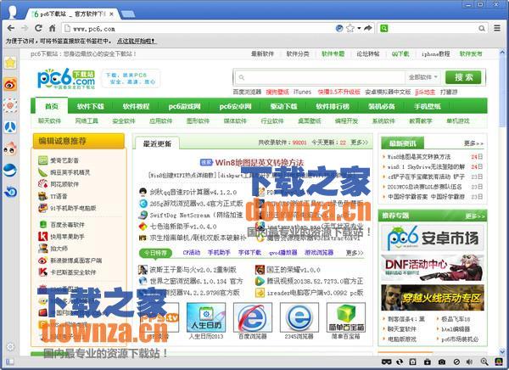Screen dimensions: 509x370
Task: Click the green 搜索 button
Action: coord(463,77)
